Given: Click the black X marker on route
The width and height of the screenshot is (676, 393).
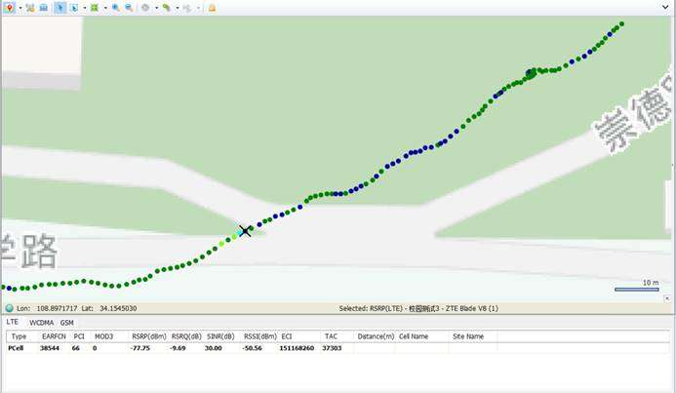Looking at the screenshot, I should pyautogui.click(x=245, y=231).
